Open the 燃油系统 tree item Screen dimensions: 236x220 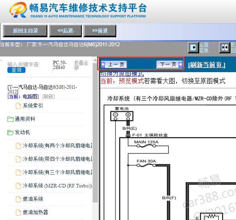coord(33,199)
